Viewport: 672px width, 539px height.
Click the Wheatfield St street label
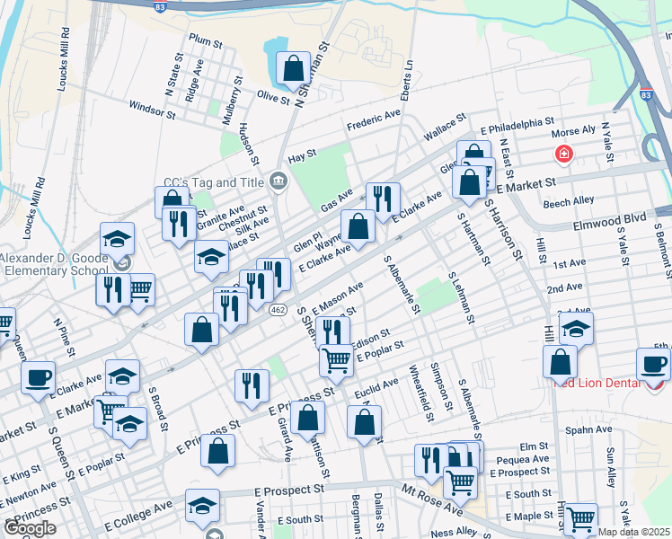[x=421, y=393]
